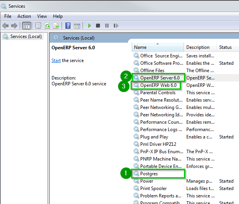Open the View menu
The height and width of the screenshot is (204, 239).
(42, 16)
